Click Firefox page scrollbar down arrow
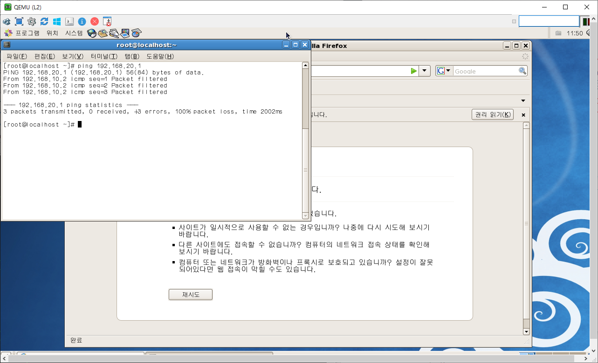 526,332
